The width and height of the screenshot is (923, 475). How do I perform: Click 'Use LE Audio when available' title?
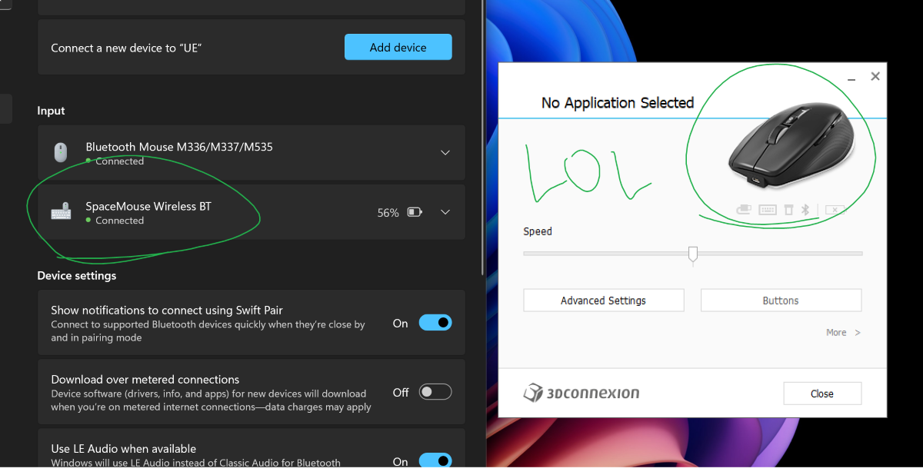tap(124, 448)
